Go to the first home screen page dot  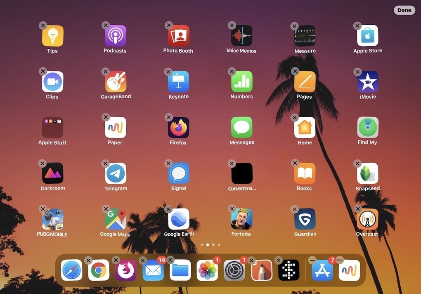(x=202, y=245)
